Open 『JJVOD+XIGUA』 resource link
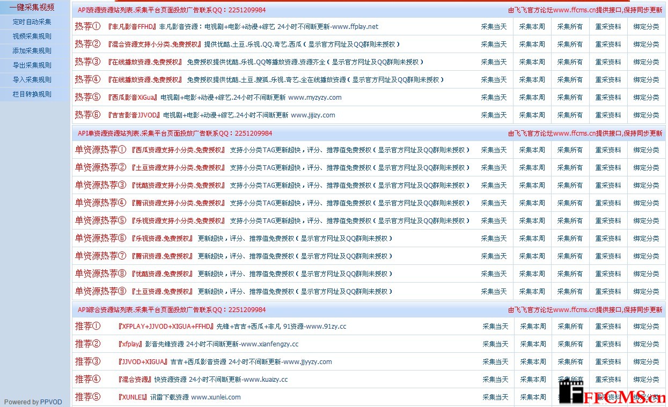668x407 pixels. 143,362
